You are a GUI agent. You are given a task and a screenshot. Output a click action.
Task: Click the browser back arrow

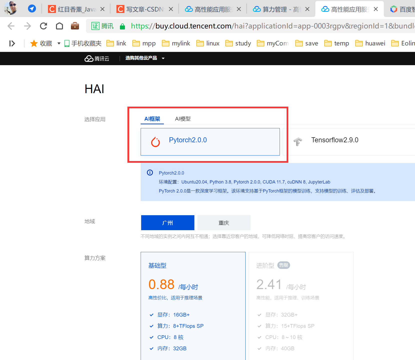(x=11, y=26)
